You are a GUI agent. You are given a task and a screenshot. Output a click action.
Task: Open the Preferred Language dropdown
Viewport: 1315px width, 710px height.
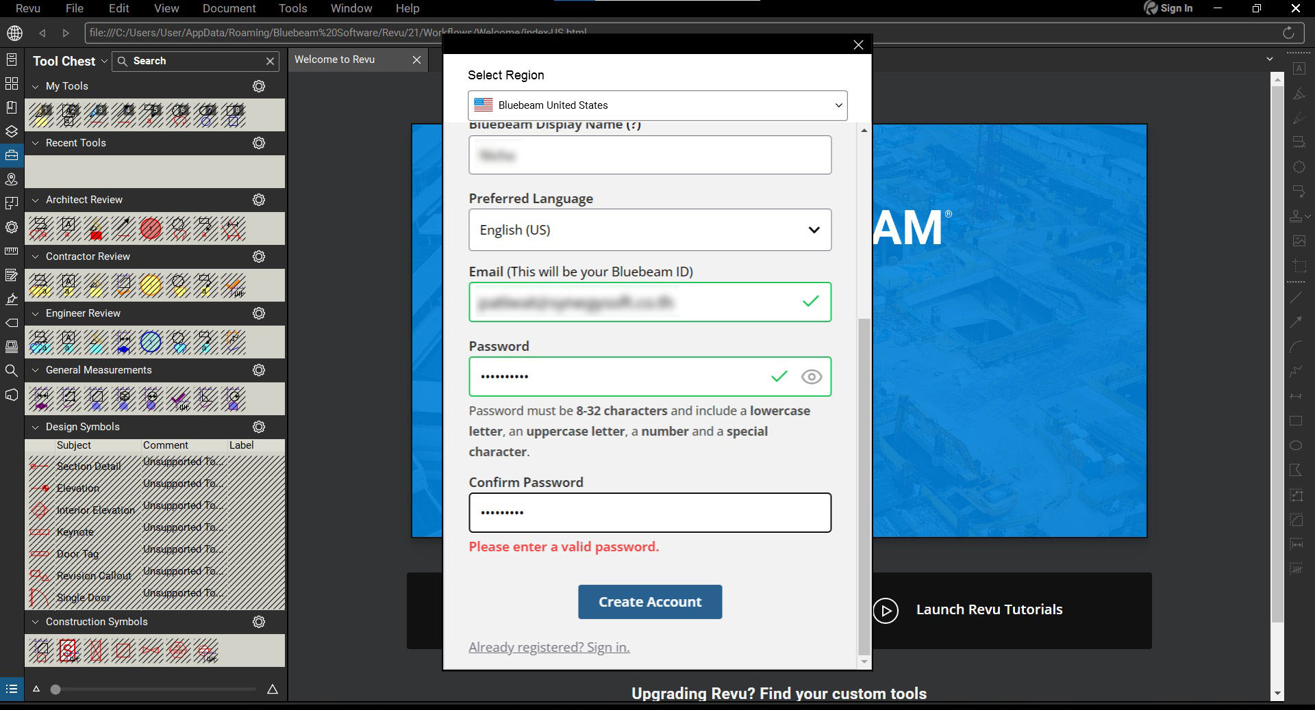click(649, 230)
